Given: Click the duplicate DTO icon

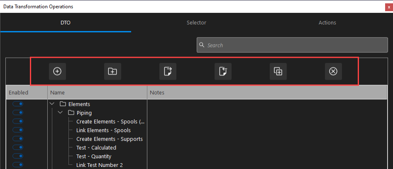Looking at the screenshot, I should coord(278,71).
